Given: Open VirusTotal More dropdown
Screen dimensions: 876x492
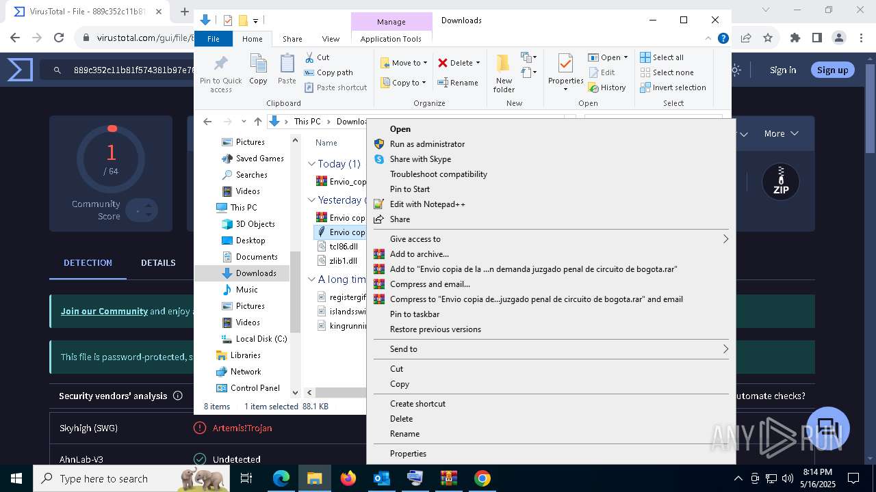Looking at the screenshot, I should point(781,134).
